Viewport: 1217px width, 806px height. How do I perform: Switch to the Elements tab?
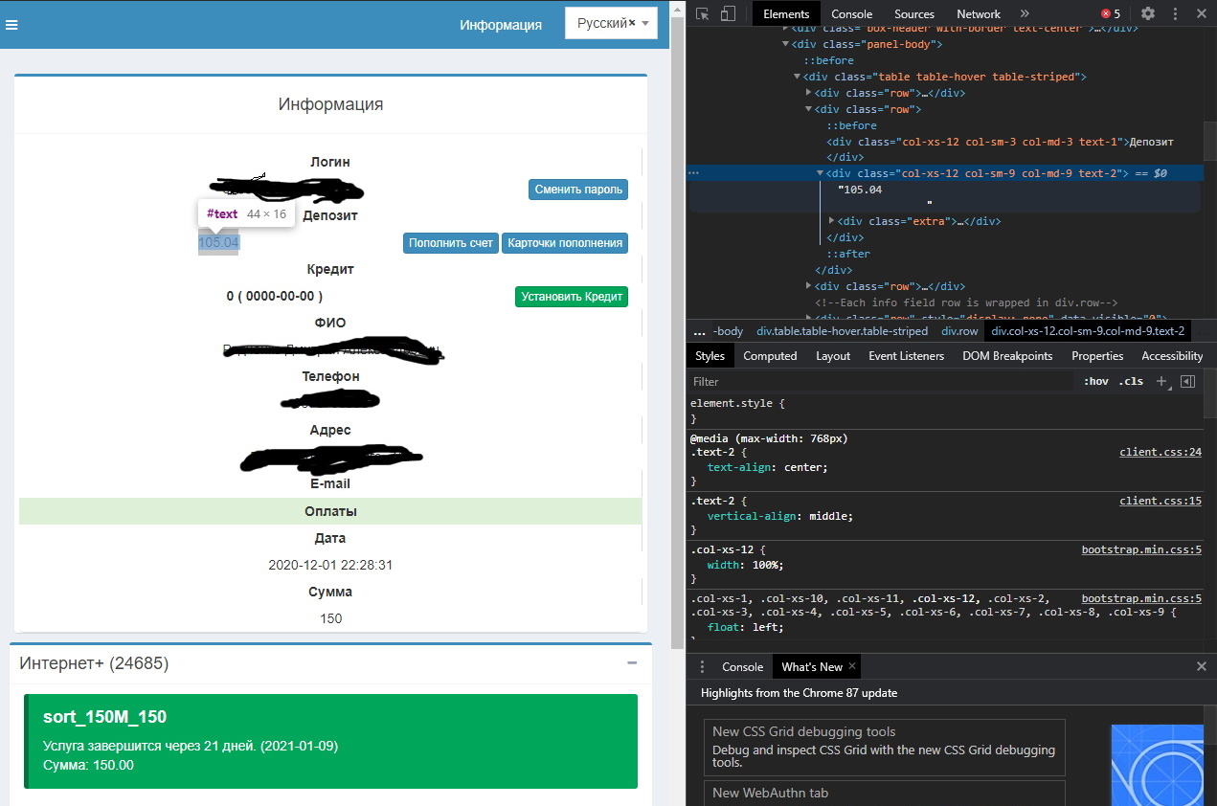point(786,13)
